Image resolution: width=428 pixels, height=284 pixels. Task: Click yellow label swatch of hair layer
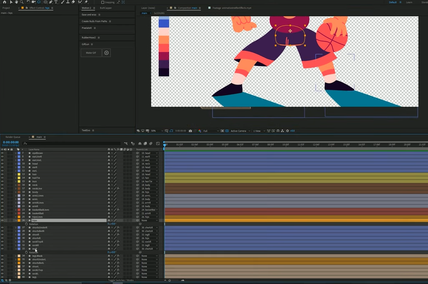(19, 174)
